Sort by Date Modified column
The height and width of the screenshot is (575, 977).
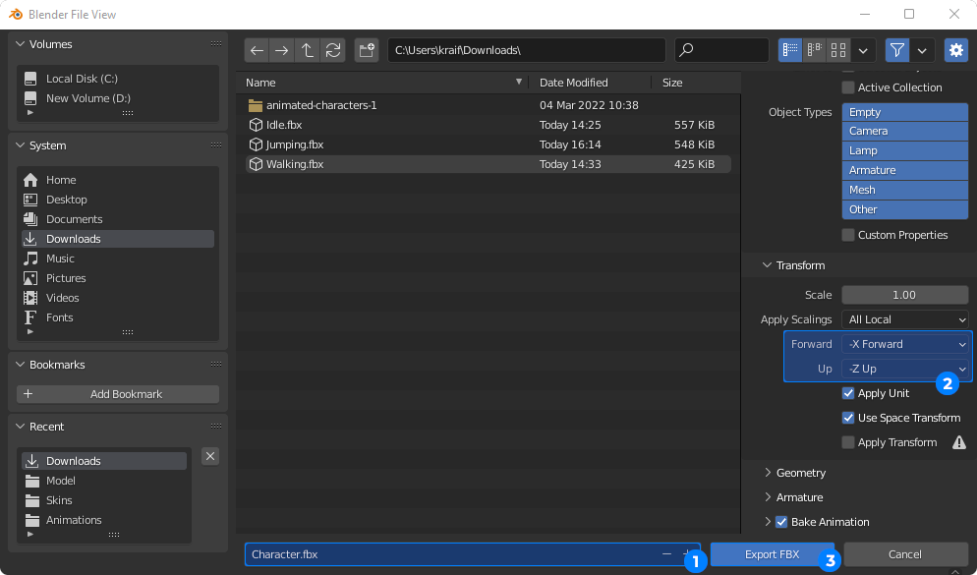click(x=590, y=83)
